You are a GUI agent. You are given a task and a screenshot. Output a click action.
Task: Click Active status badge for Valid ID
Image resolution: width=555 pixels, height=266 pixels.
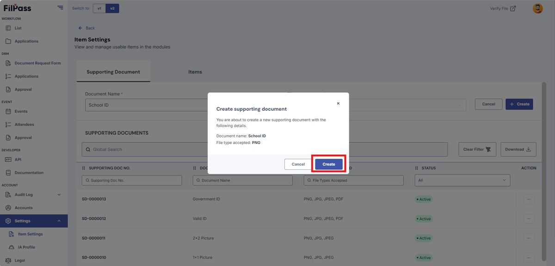pyautogui.click(x=424, y=219)
